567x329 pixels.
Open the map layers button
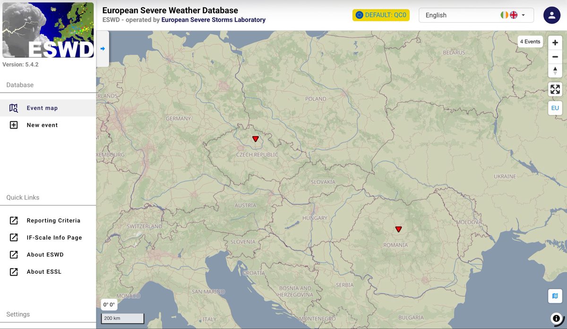(555, 296)
